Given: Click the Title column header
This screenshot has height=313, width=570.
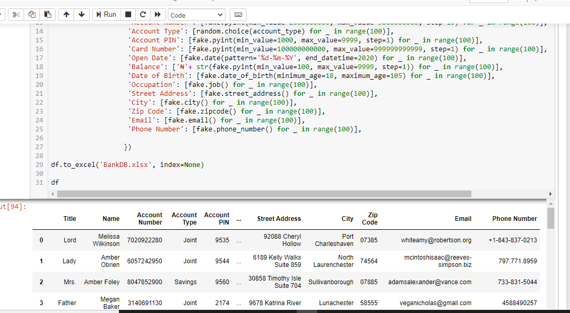Looking at the screenshot, I should [69, 219].
